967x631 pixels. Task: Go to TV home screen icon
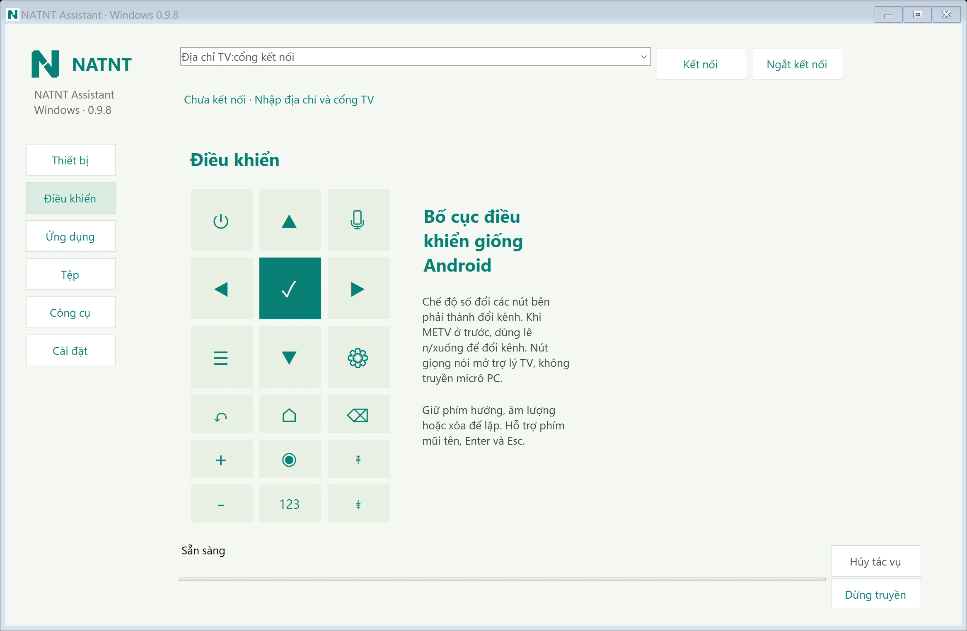290,414
